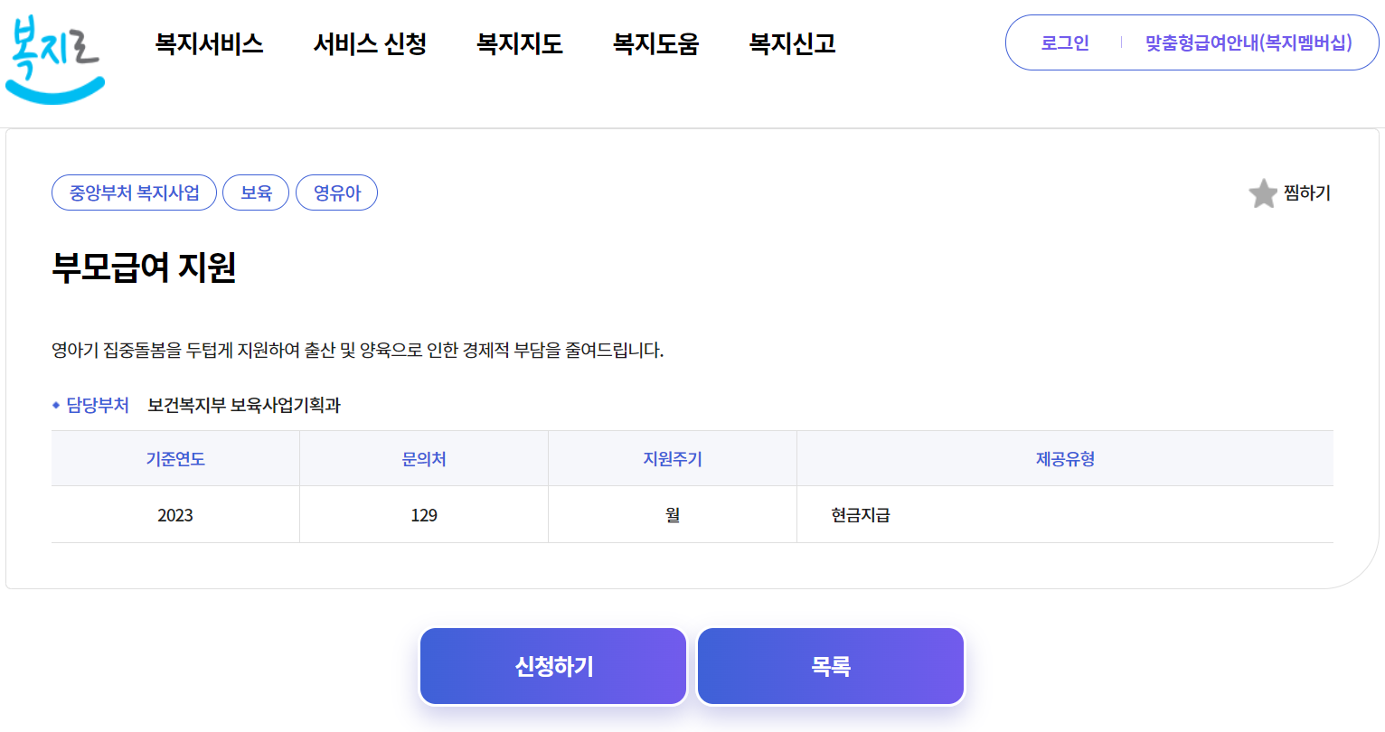Click the 신청하기 button
The width and height of the screenshot is (1385, 732).
point(552,665)
